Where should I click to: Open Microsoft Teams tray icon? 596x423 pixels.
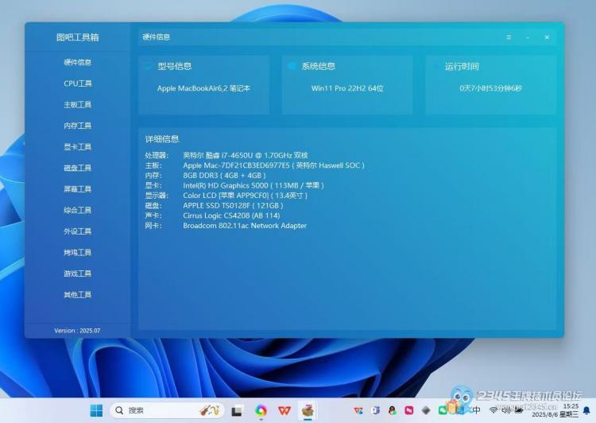[376, 410]
